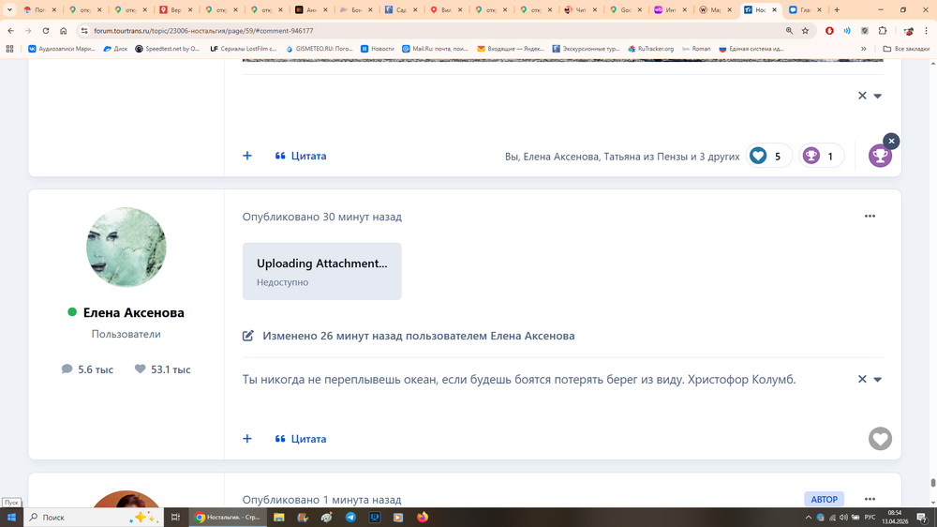Open the Елена Аксенова profile name link
937x527 pixels.
coord(133,312)
